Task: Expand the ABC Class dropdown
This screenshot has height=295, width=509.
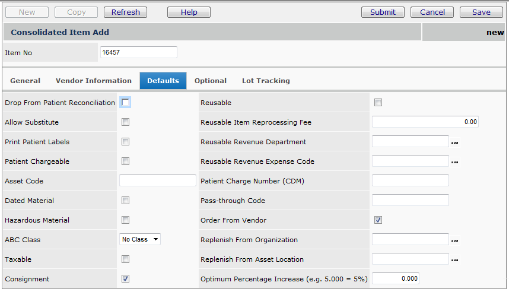Action: 140,240
